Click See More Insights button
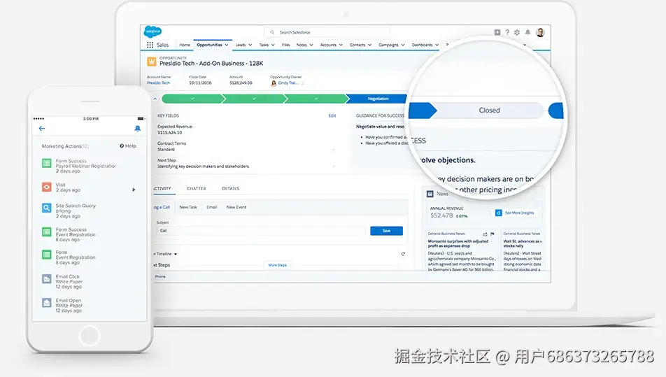 pos(515,213)
